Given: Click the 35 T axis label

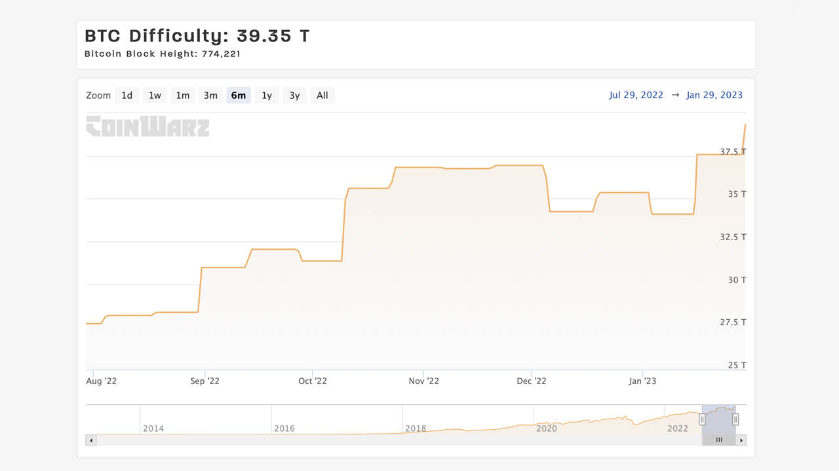Looking at the screenshot, I should 737,194.
